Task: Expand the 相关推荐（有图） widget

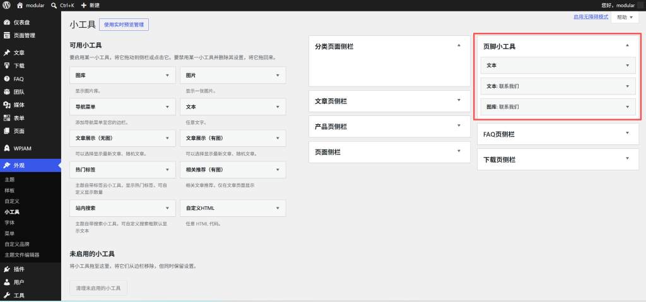Action: click(278, 170)
